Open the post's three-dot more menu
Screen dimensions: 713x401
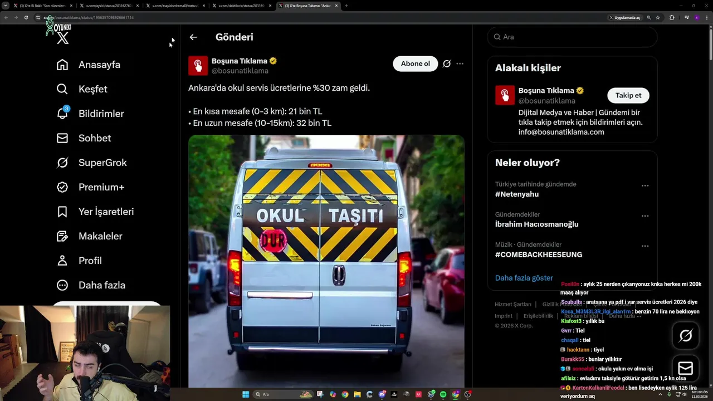[x=460, y=63]
